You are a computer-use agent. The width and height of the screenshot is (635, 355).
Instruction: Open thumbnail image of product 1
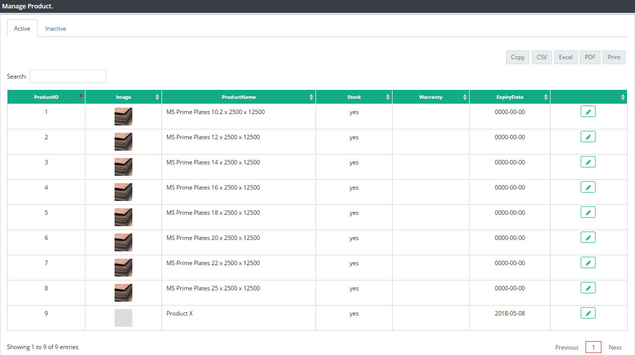(123, 117)
